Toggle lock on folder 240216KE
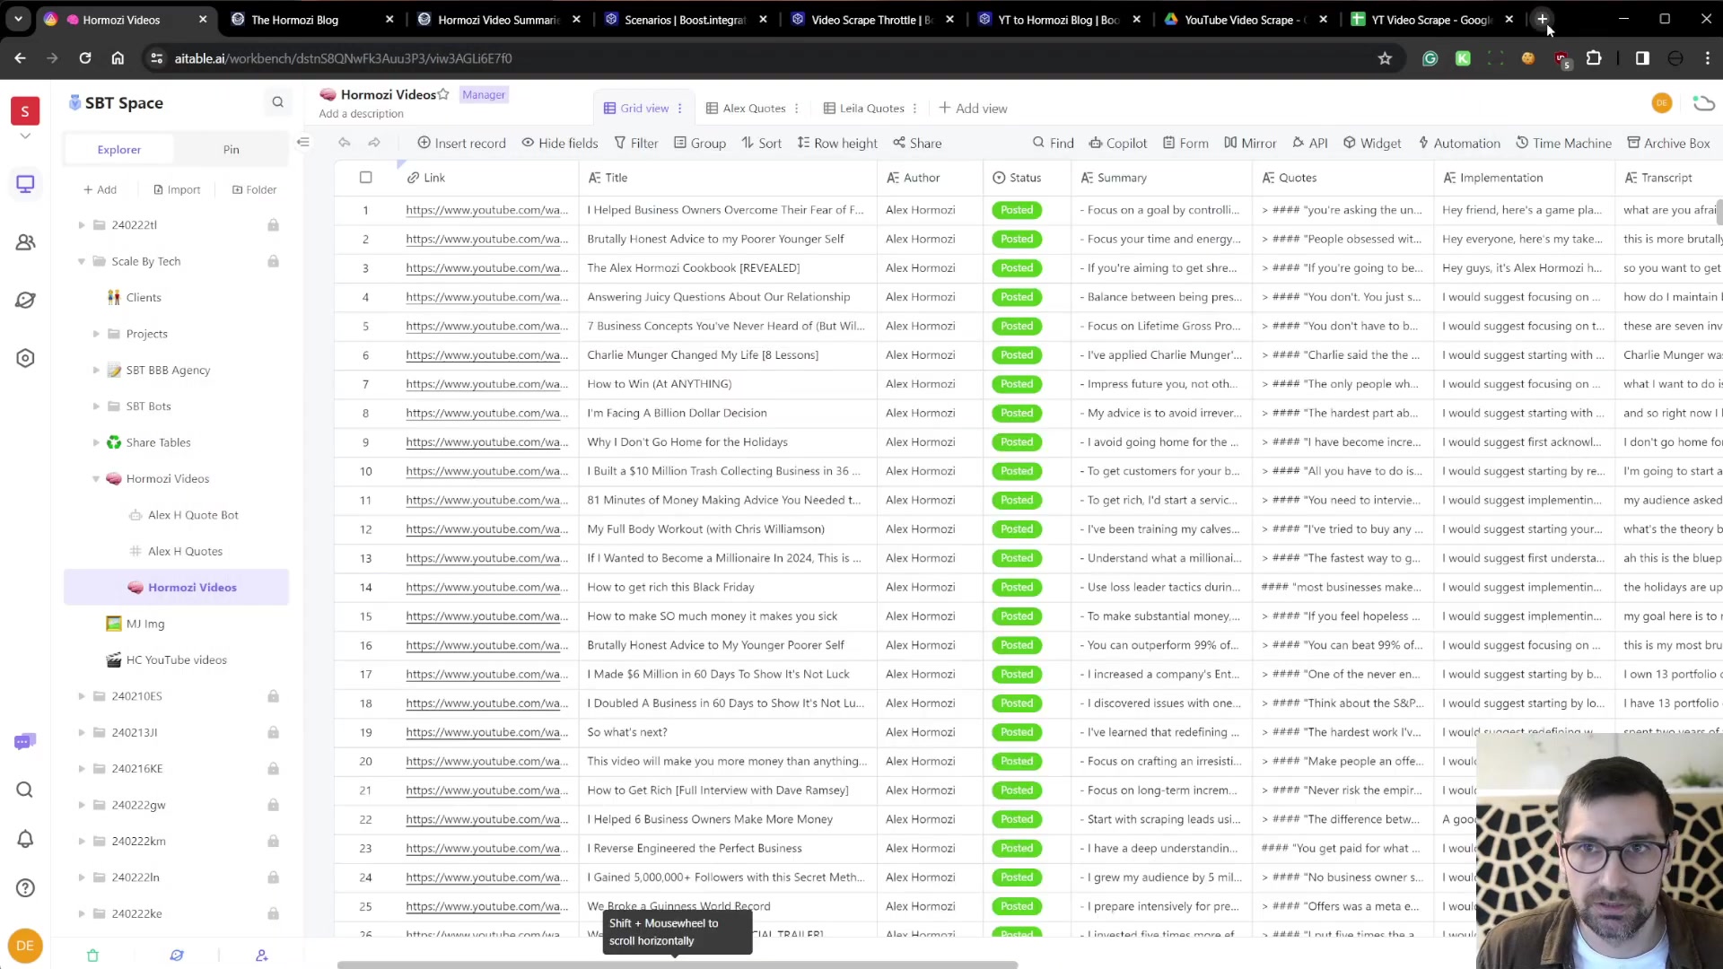1723x969 pixels. tap(273, 769)
